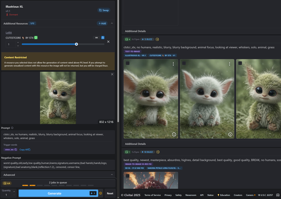The image size is (281, 199).
Task: Click the LoRA strength slider handle
Action: click(76, 44)
